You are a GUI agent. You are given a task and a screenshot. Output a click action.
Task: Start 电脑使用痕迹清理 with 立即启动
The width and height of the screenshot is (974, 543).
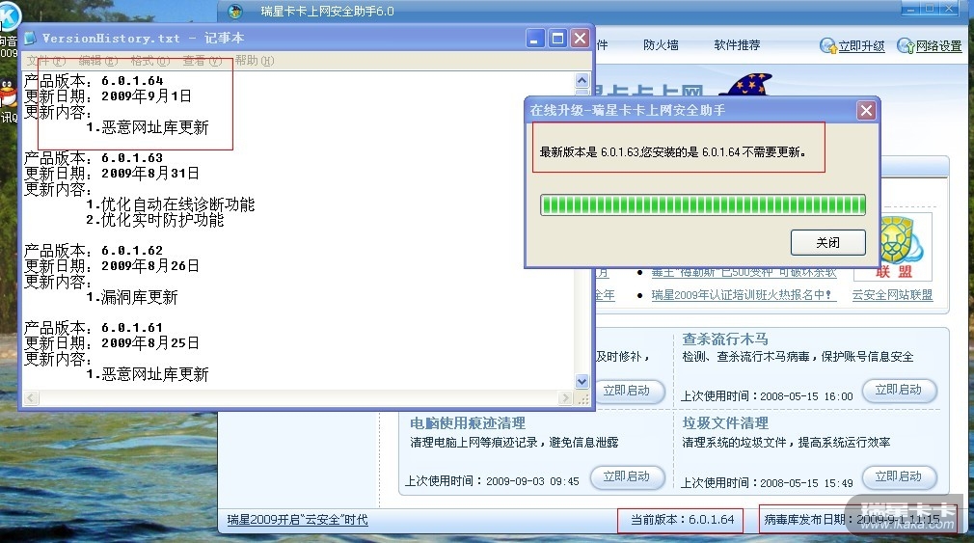click(x=626, y=476)
